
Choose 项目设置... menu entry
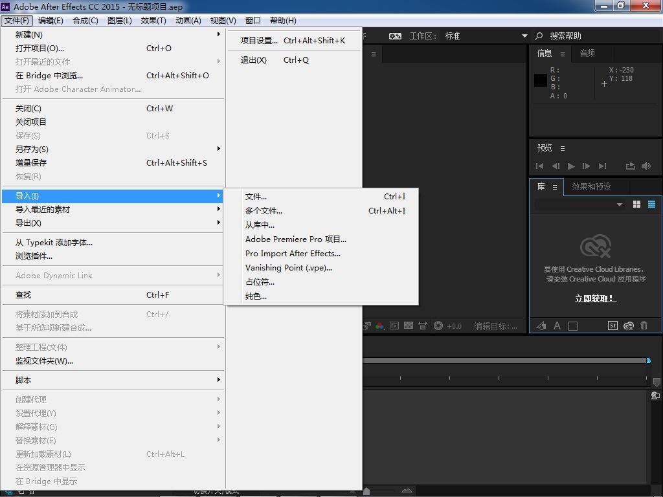pos(294,41)
